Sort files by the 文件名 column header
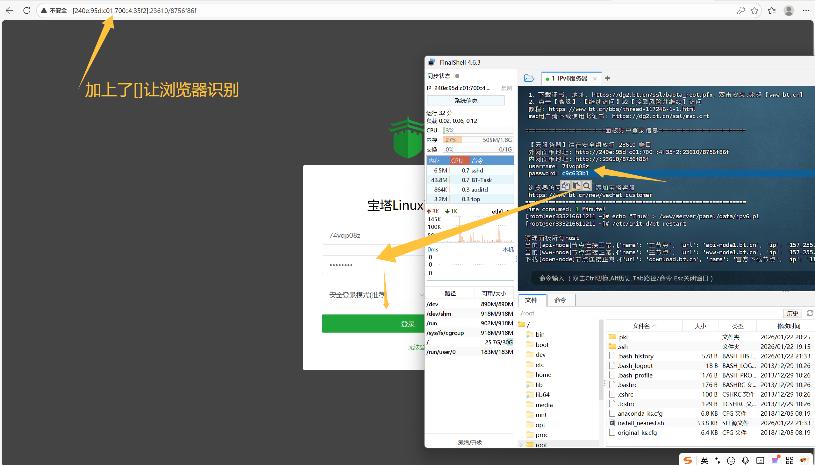The width and height of the screenshot is (815, 465). (x=642, y=326)
